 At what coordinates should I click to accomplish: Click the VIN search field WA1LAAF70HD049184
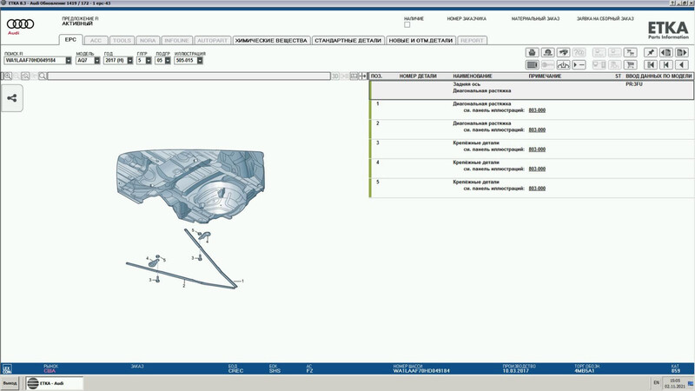click(35, 60)
